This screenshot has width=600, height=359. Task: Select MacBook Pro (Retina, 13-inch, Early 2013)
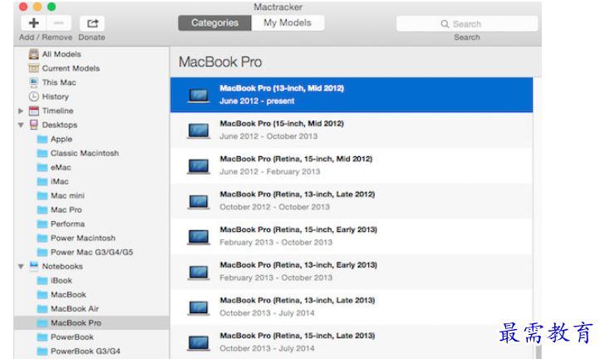pyautogui.click(x=352, y=272)
